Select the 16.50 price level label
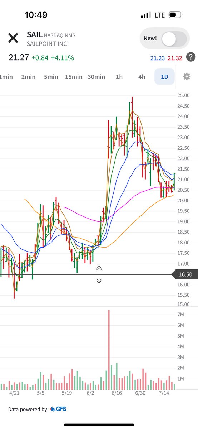 tap(185, 274)
